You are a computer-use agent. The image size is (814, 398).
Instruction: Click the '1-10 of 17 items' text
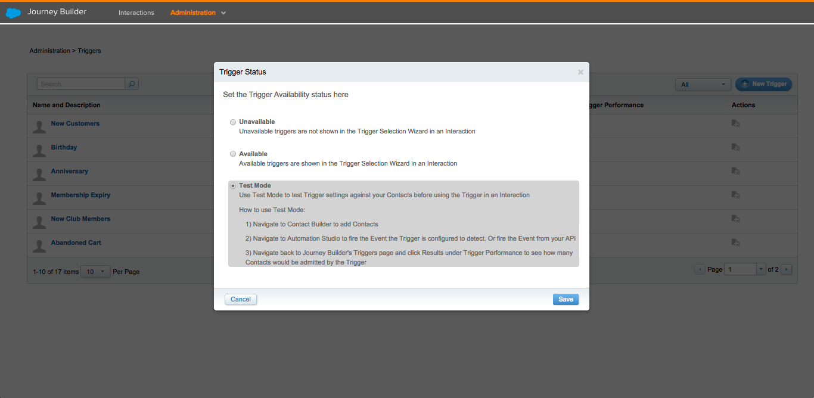(56, 272)
